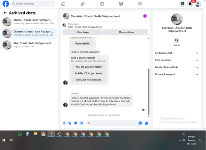Open Calculator from taskbar

click(x=28, y=134)
